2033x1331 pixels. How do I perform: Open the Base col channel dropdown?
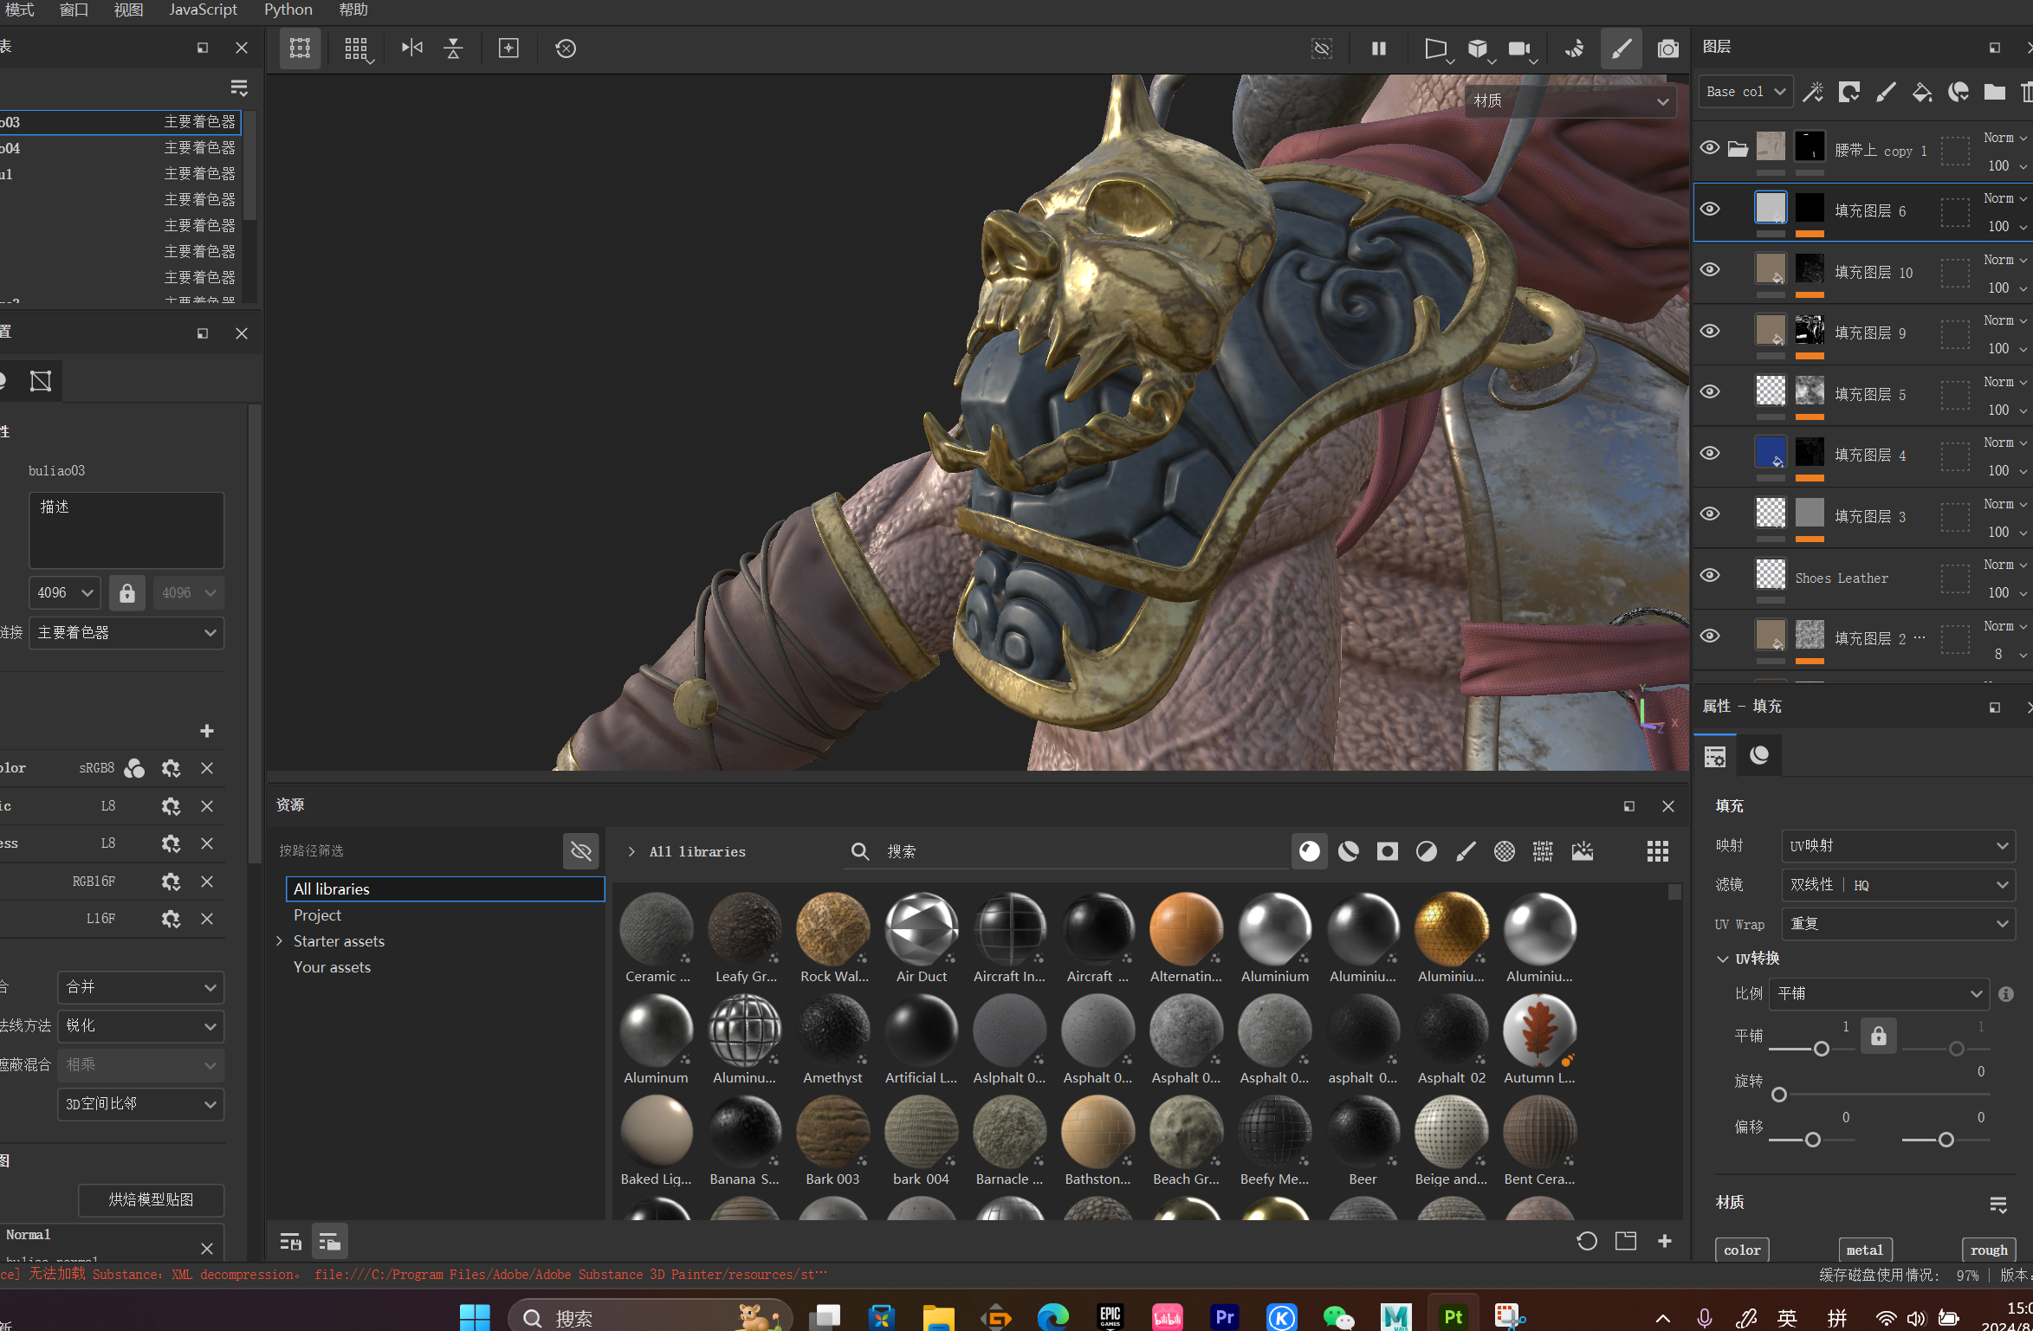(x=1745, y=92)
